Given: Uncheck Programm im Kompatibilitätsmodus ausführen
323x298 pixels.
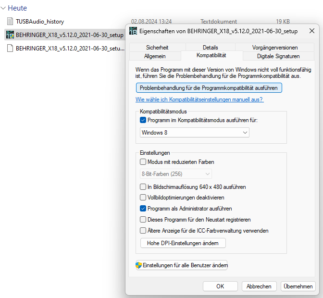Looking at the screenshot, I should [143, 120].
